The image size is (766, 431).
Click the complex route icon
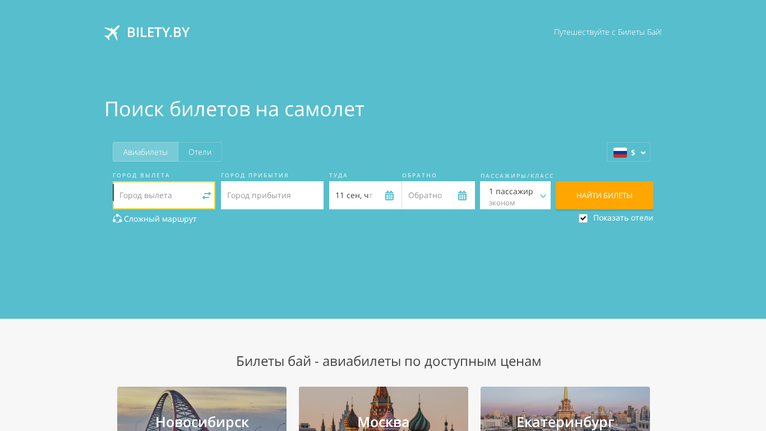[x=117, y=218]
